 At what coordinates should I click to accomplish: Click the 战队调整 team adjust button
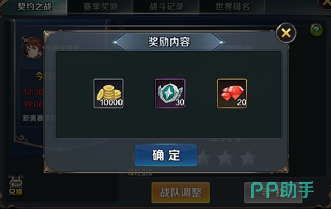point(181,192)
